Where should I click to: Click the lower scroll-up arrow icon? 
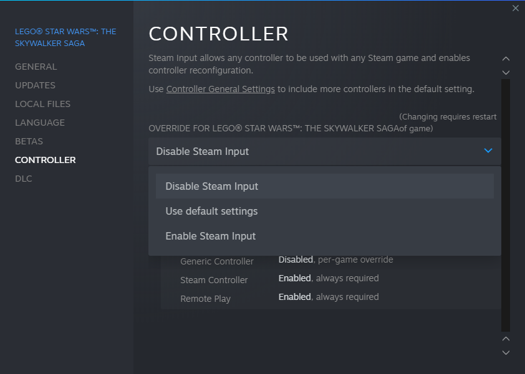point(506,339)
